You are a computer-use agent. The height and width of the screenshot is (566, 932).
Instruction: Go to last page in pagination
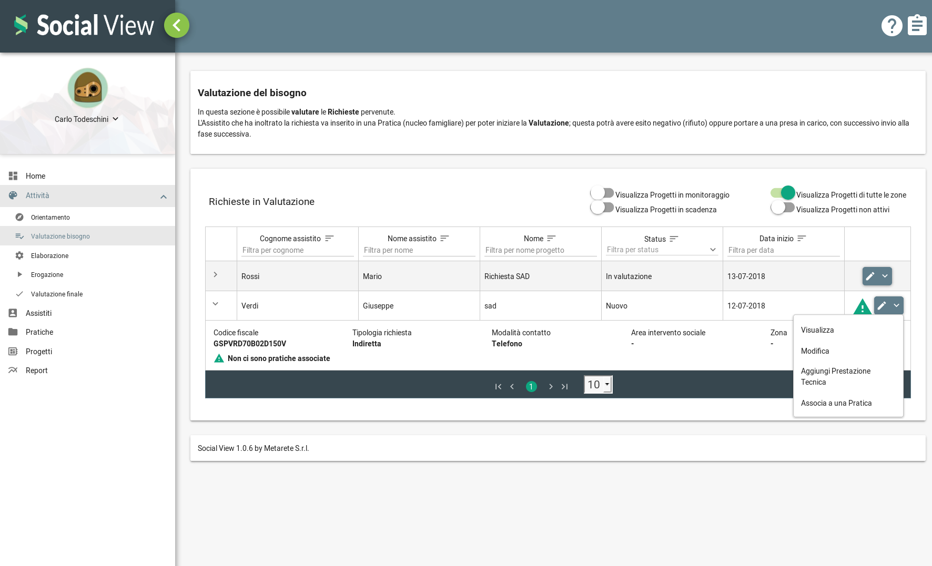564,386
